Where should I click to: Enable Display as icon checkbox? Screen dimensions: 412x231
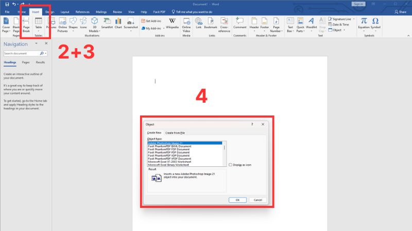[230, 165]
